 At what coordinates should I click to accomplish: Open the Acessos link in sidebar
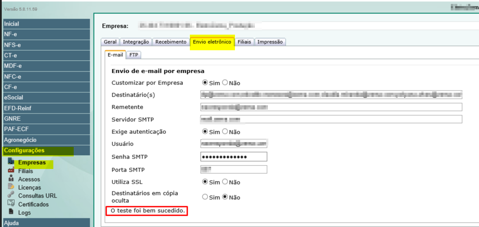29,179
